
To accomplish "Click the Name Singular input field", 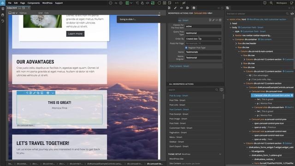I will 203,58.
